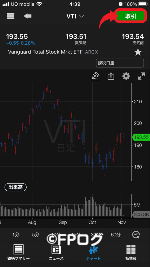Open the 課税口座 account selector
Screen dimensions: 150x267
tap(120, 63)
